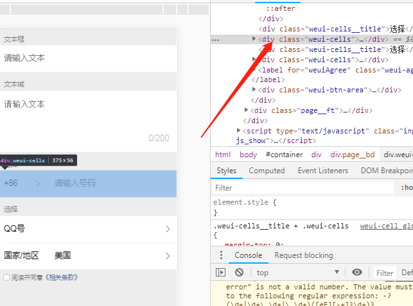The width and height of the screenshot is (413, 306).
Task: Select the Console drawer tab
Action: (249, 255)
